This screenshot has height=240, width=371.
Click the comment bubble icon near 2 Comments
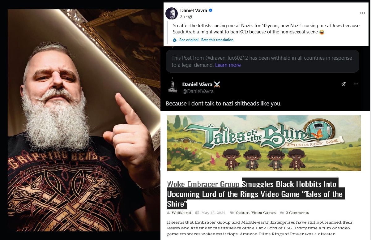tap(282, 213)
